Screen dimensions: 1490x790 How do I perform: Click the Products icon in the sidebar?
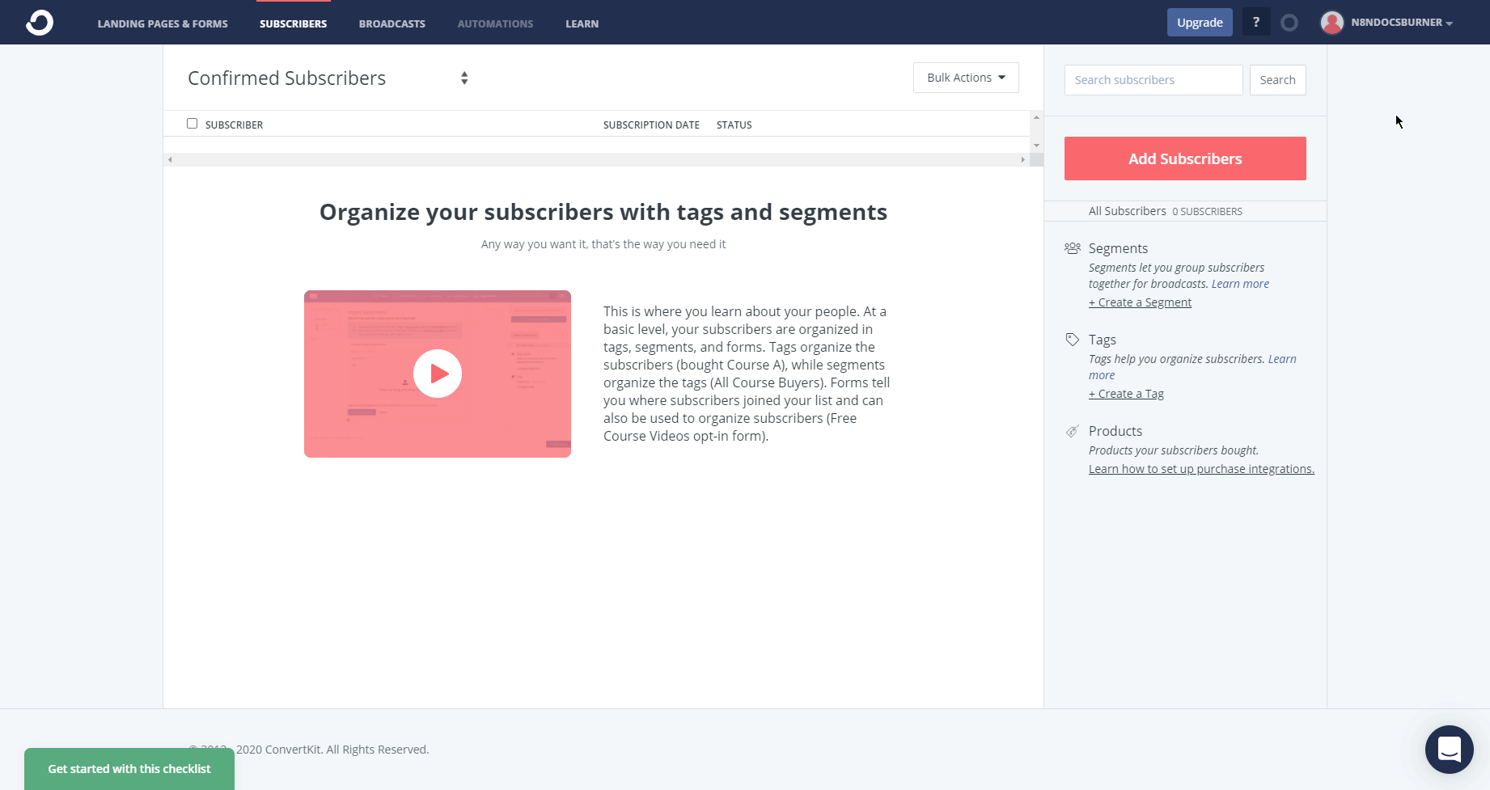click(1073, 431)
